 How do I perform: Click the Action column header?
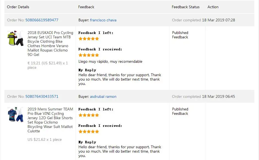213,7
